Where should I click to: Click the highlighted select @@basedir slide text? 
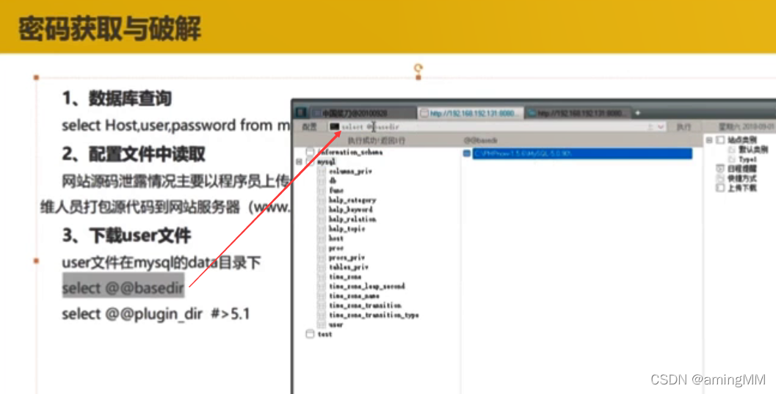coord(123,288)
